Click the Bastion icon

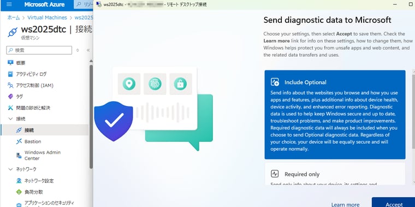pyautogui.click(x=19, y=141)
